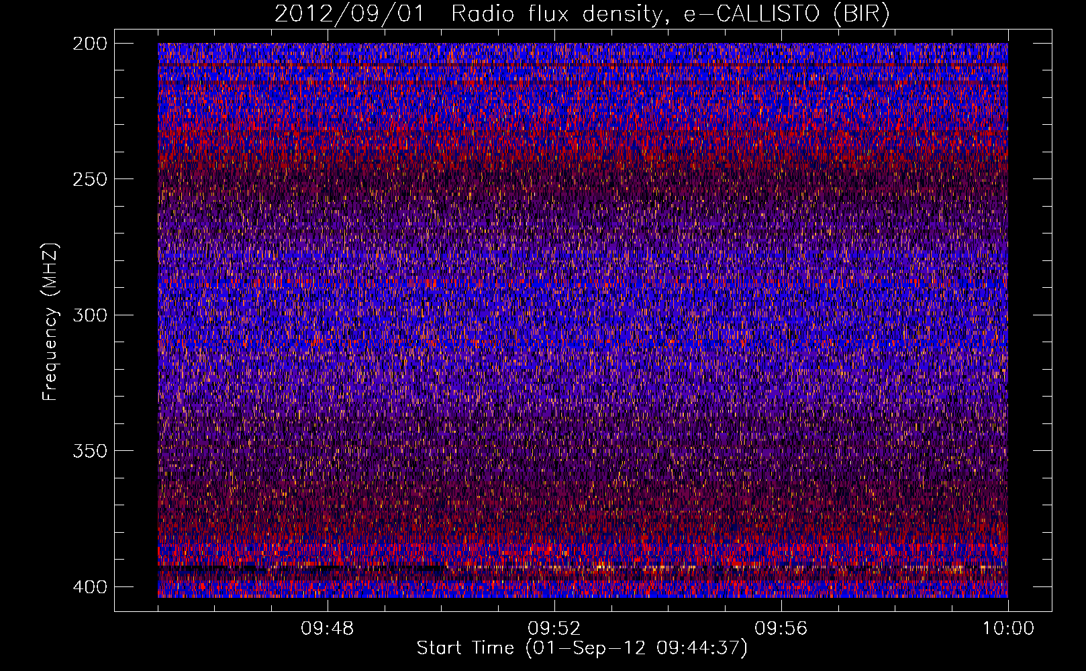Click the 300 frequency tick label
Screen dimensions: 1086x671
[x=89, y=315]
